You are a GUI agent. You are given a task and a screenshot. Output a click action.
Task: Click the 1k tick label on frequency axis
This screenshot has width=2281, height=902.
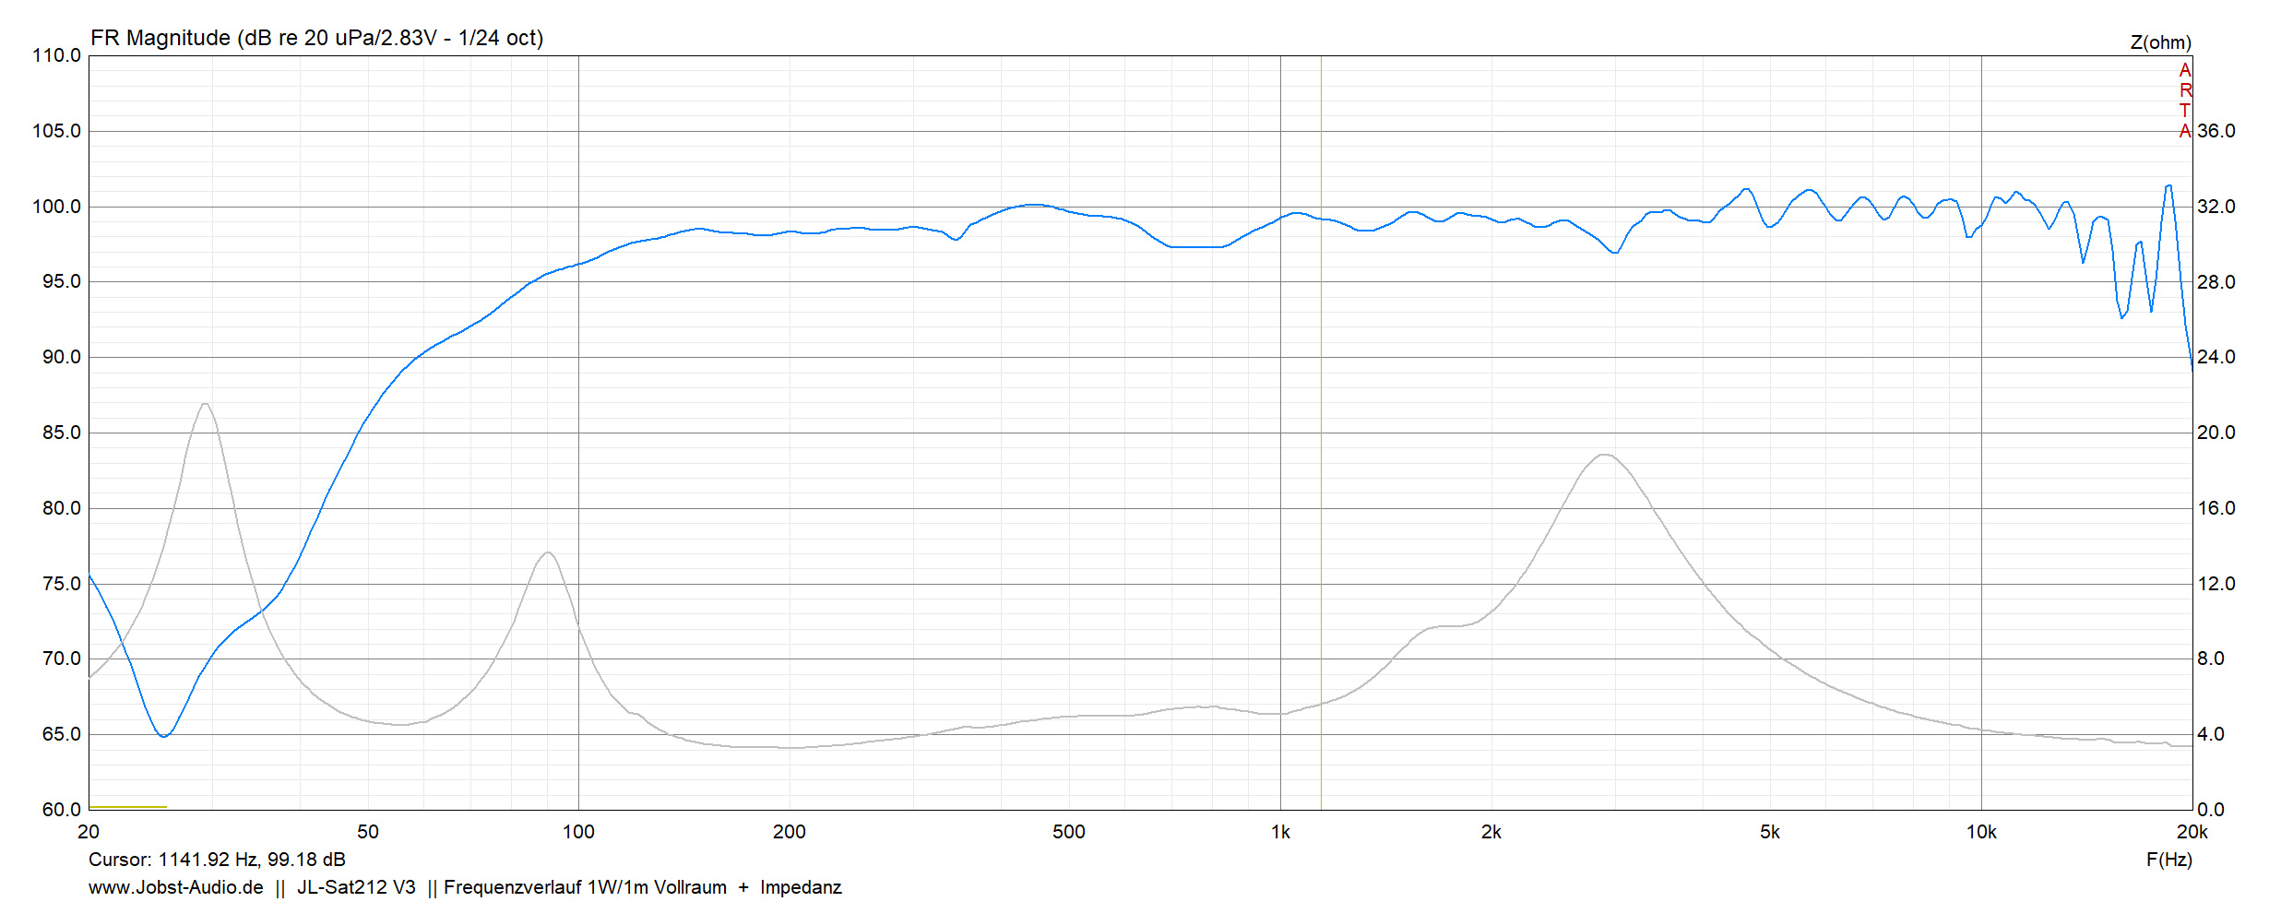(1280, 832)
